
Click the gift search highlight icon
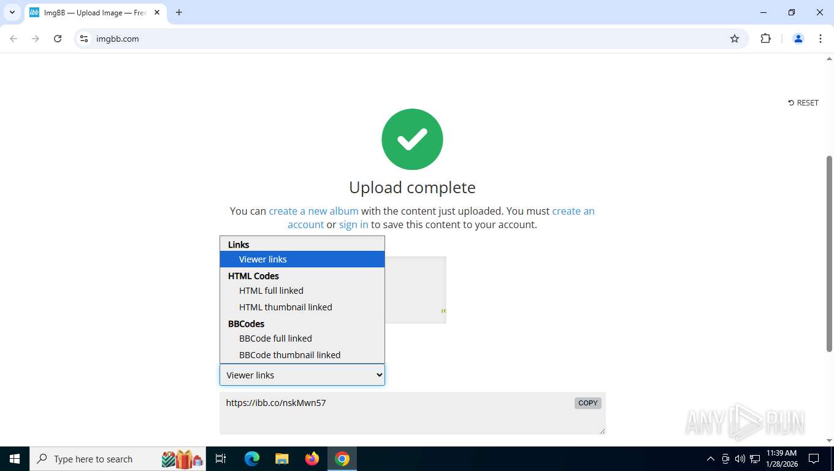coord(183,459)
